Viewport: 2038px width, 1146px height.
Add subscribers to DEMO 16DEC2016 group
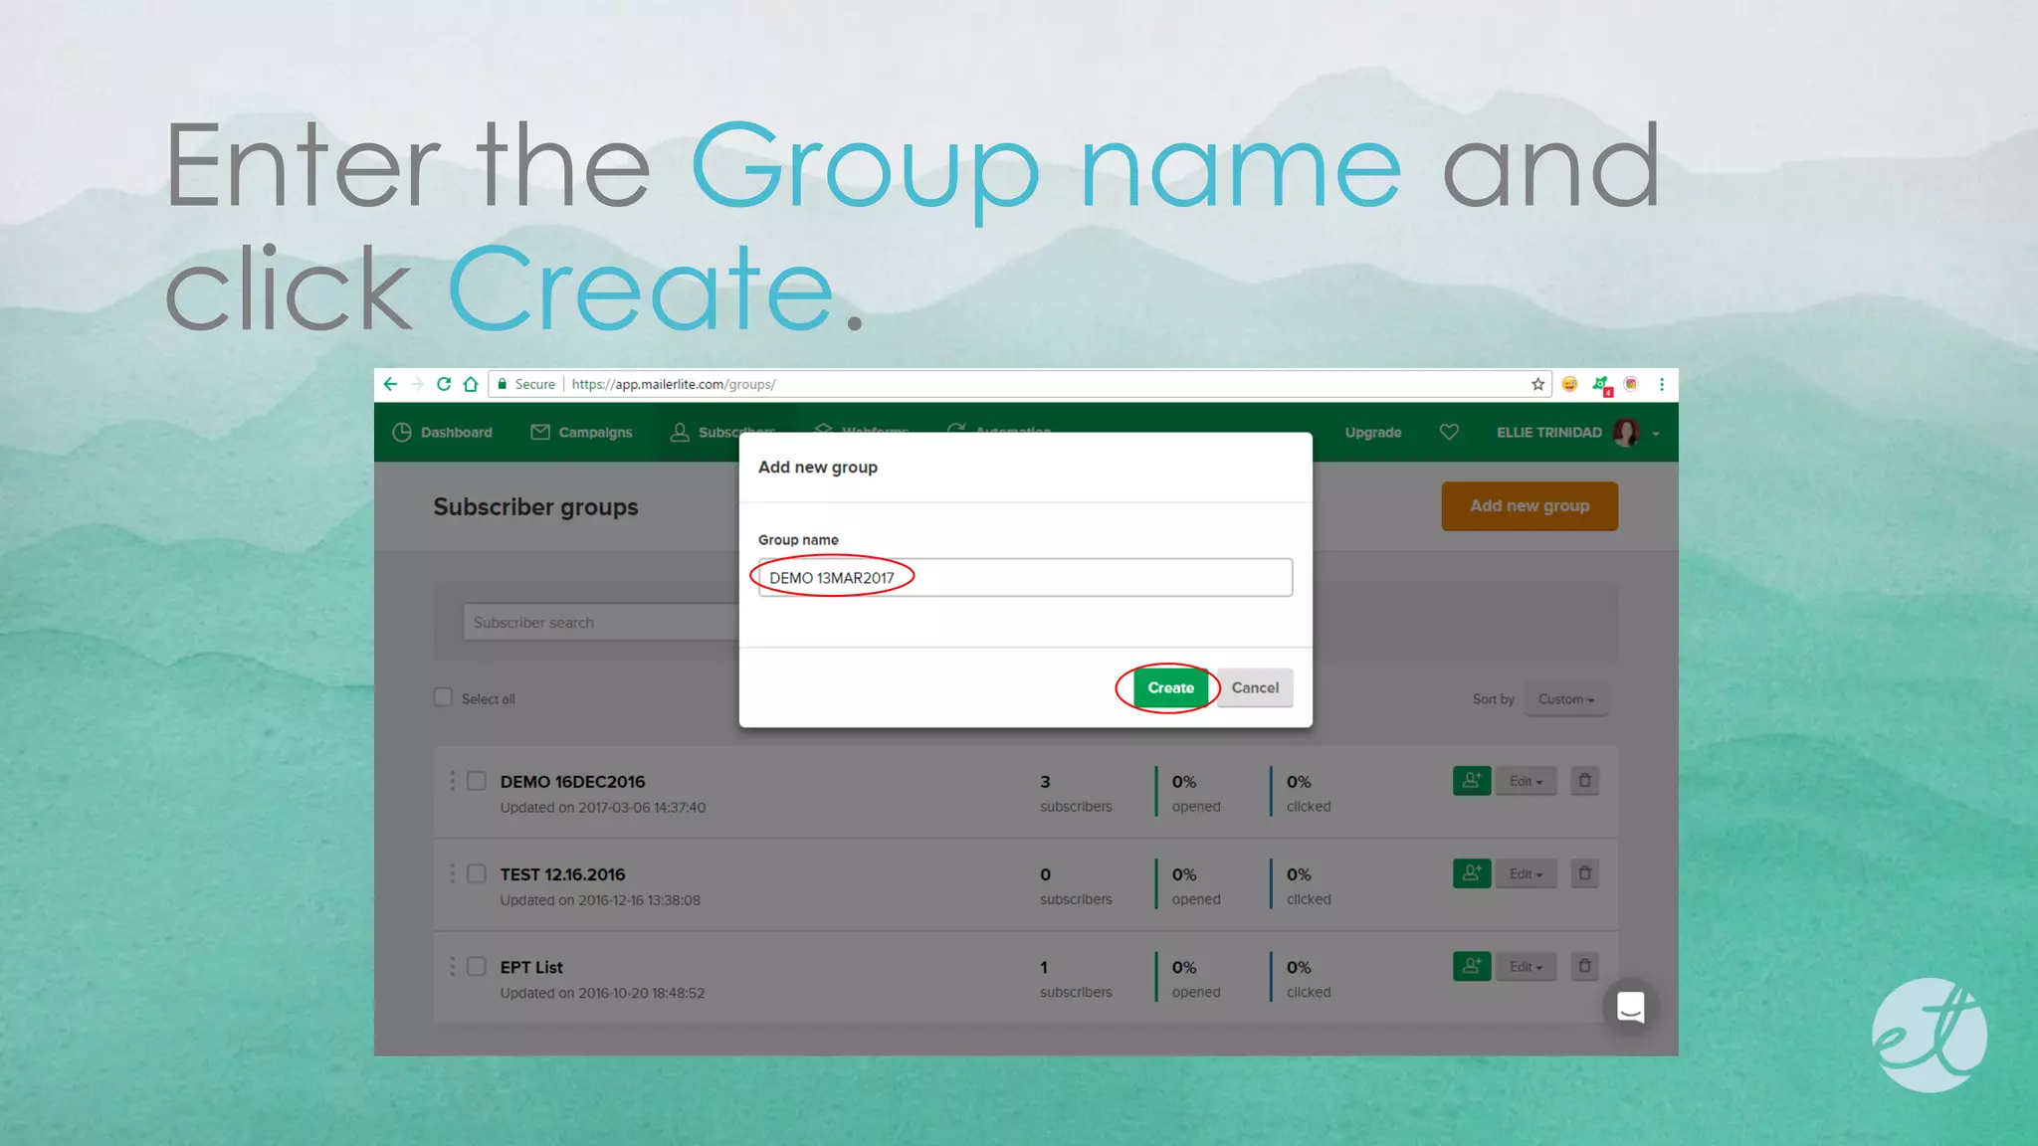pos(1472,781)
